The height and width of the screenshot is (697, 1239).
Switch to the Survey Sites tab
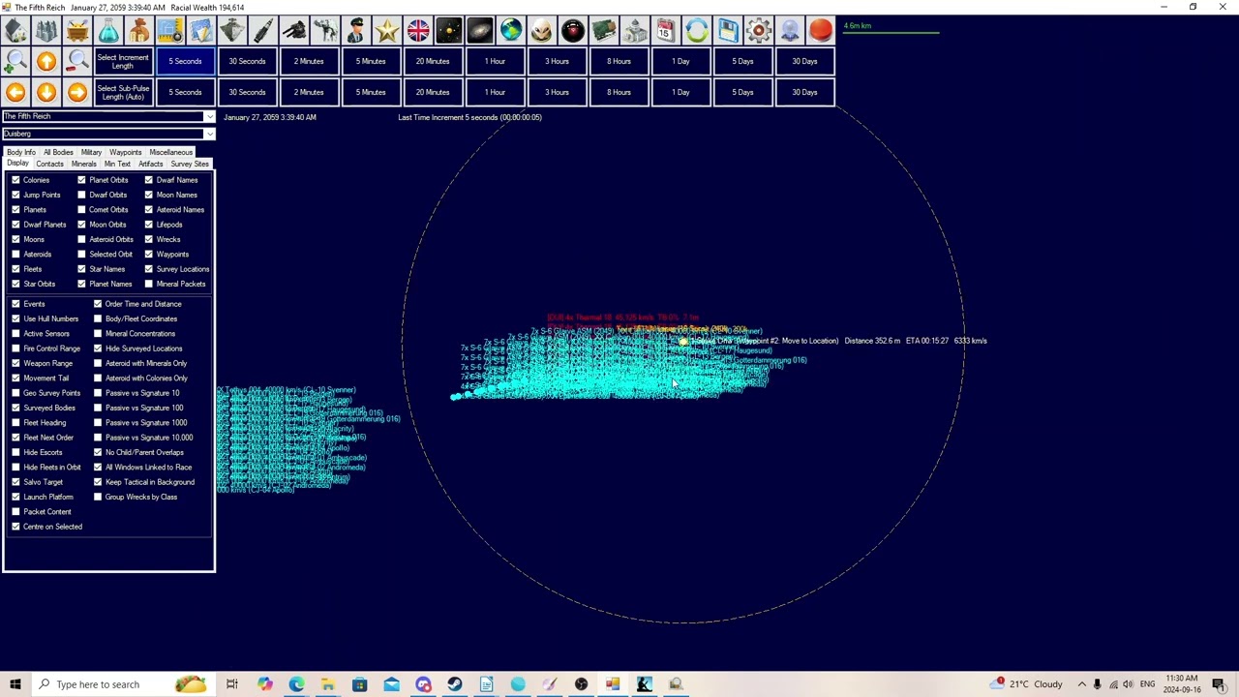[x=189, y=164]
